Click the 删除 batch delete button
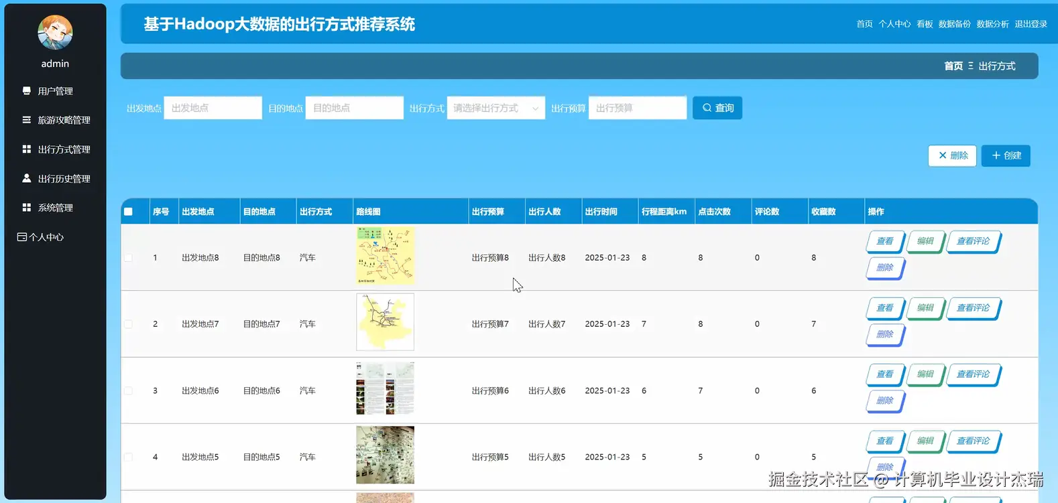1058x503 pixels. [x=952, y=155]
